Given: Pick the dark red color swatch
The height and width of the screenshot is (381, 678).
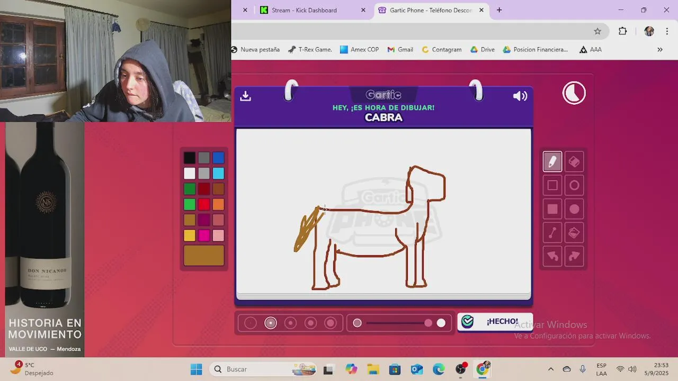Looking at the screenshot, I should (x=204, y=189).
